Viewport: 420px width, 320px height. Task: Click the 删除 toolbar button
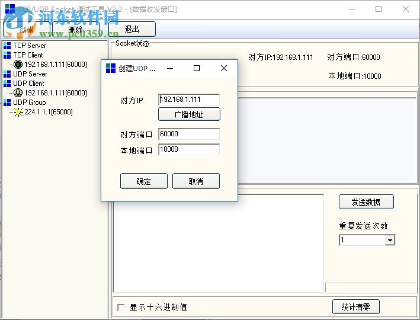pos(76,29)
